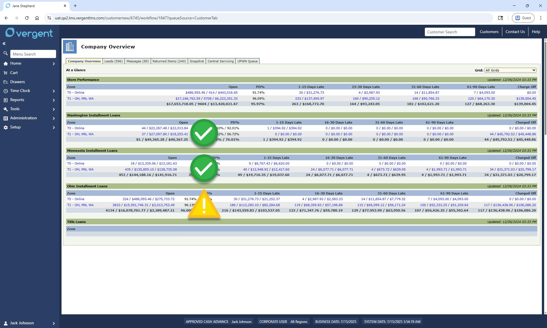Click the Home house icon in sidebar

(6, 63)
